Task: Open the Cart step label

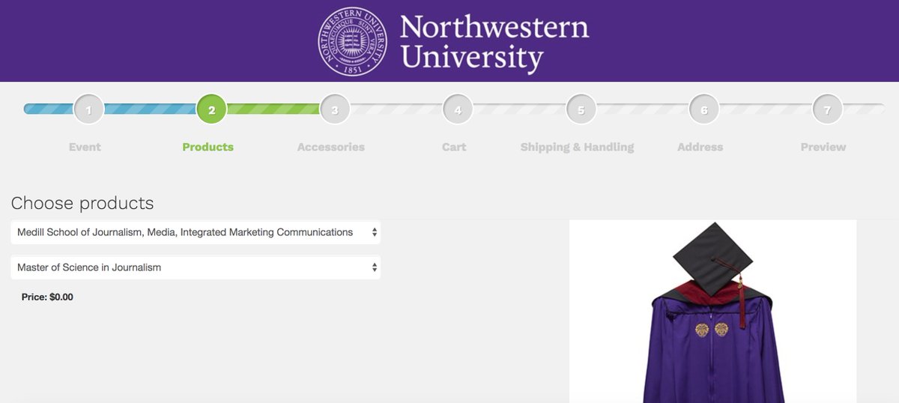Action: [454, 147]
